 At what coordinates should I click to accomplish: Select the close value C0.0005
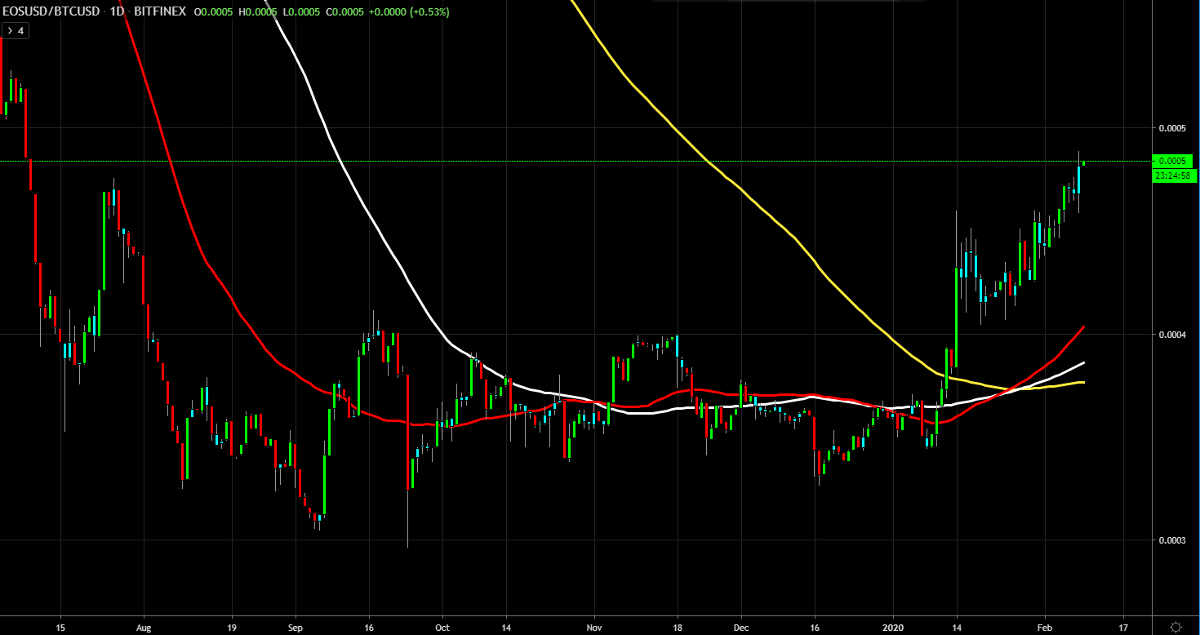[x=344, y=12]
